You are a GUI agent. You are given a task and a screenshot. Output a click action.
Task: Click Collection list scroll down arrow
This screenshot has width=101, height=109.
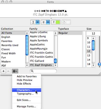point(27,65)
